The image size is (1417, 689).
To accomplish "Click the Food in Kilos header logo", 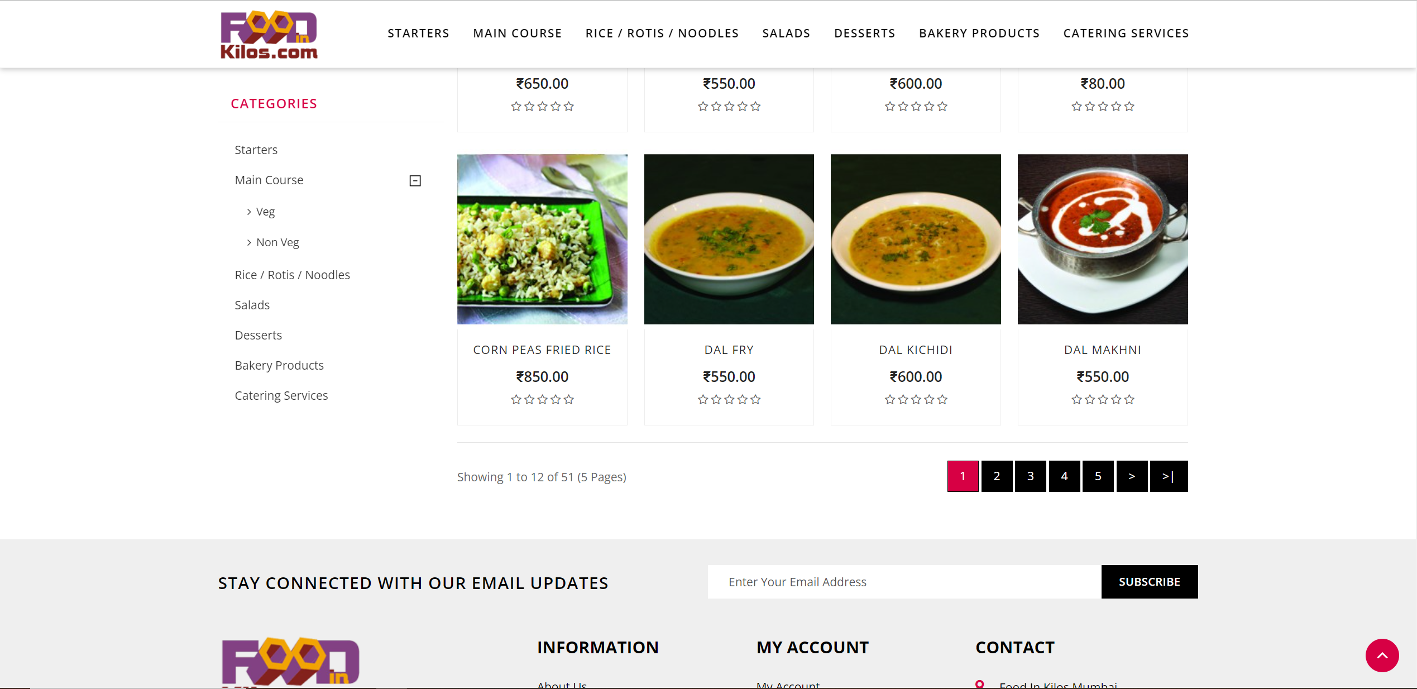I will pyautogui.click(x=269, y=35).
